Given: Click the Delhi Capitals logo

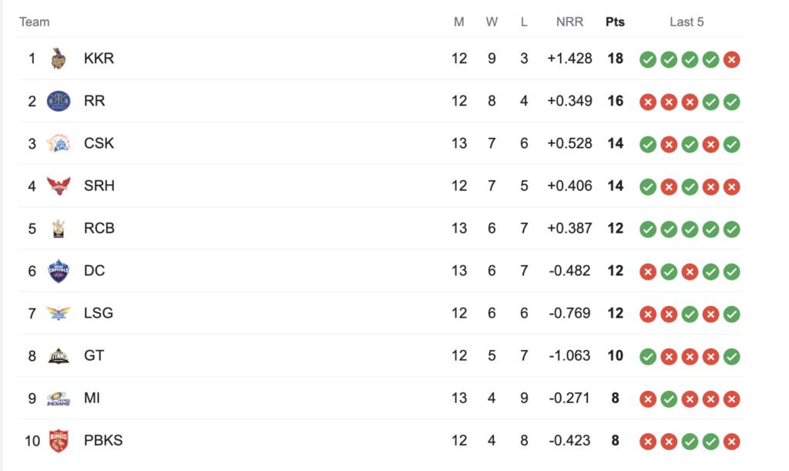Looking at the screenshot, I should point(59,271).
